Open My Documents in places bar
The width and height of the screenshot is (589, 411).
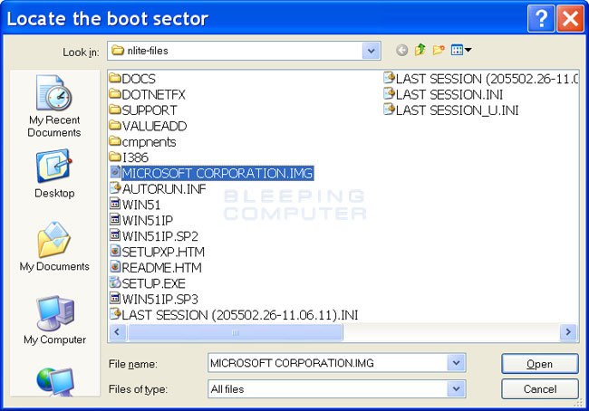point(54,246)
